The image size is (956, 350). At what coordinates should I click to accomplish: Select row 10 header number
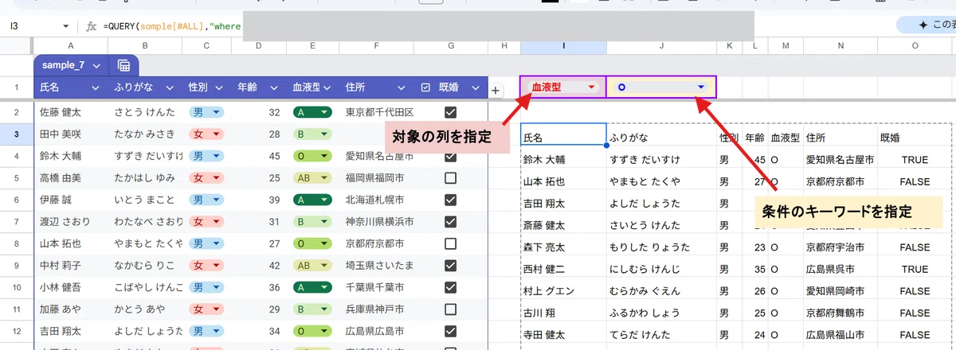(16, 286)
